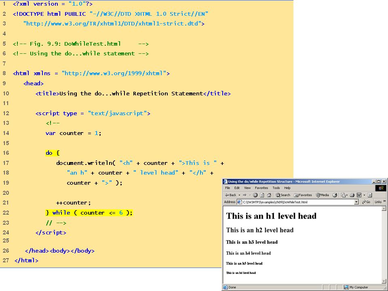Click the Back arrow in Internet Explorer
Viewport: 388px width, 291px height.
[231, 195]
